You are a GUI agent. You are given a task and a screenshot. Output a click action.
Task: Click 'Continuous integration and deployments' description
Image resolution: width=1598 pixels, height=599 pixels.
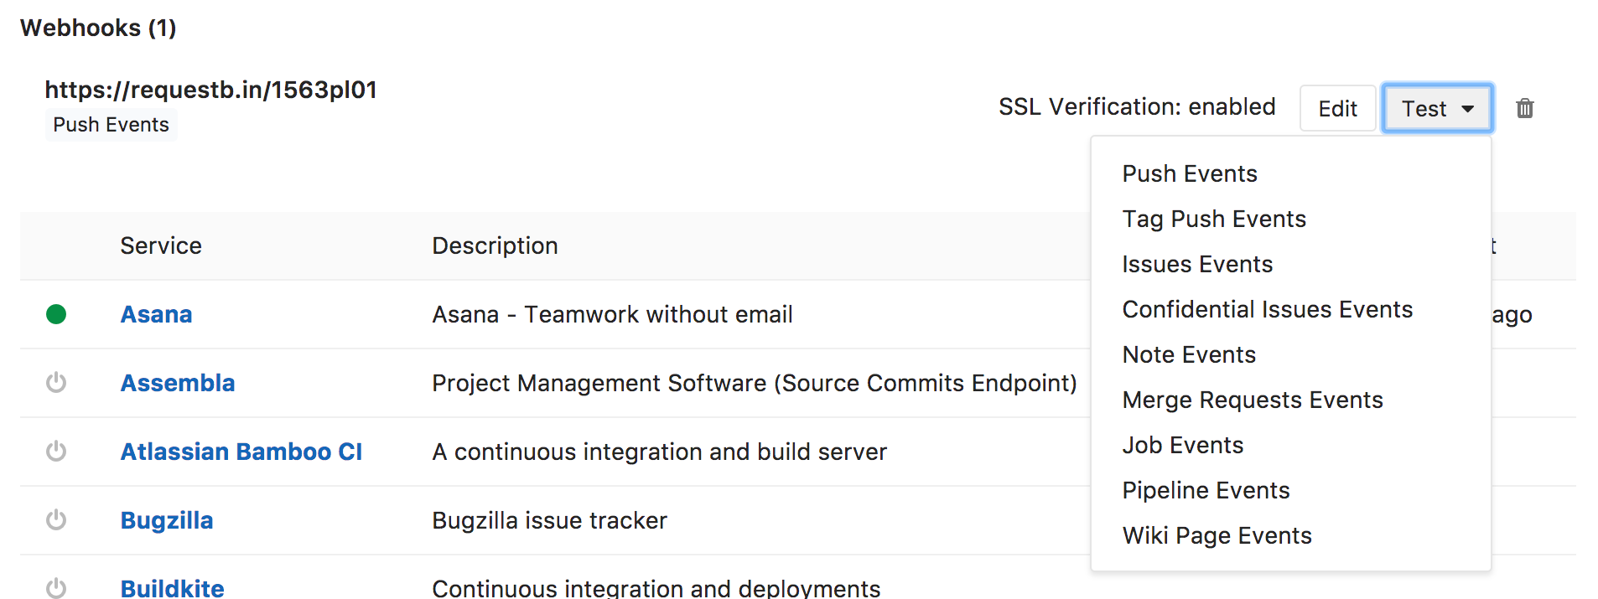coord(656,588)
